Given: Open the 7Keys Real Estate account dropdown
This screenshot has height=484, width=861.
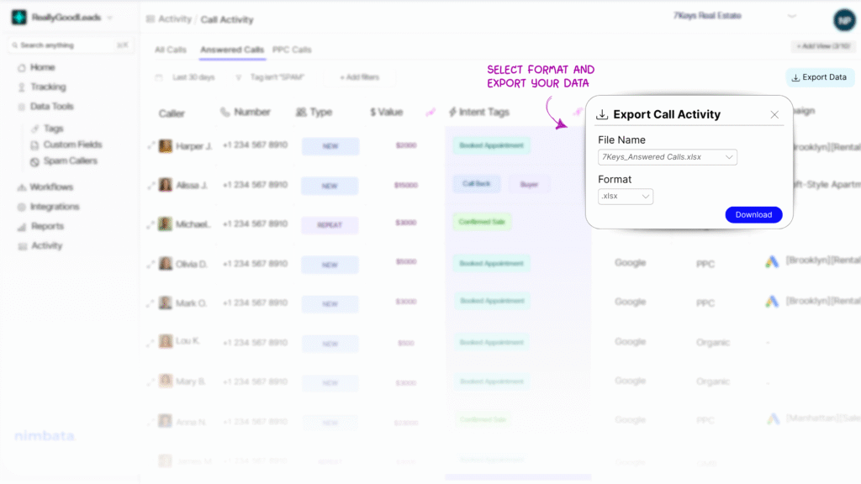Looking at the screenshot, I should [743, 15].
